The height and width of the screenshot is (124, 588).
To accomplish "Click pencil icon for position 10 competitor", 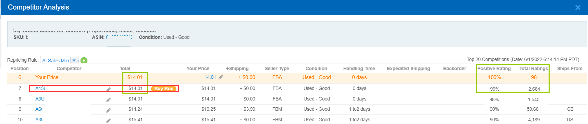I will pyautogui.click(x=108, y=120).
